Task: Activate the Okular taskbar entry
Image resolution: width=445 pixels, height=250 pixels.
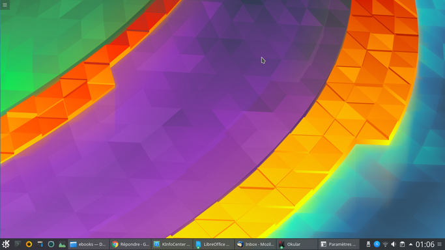Action: (297, 244)
